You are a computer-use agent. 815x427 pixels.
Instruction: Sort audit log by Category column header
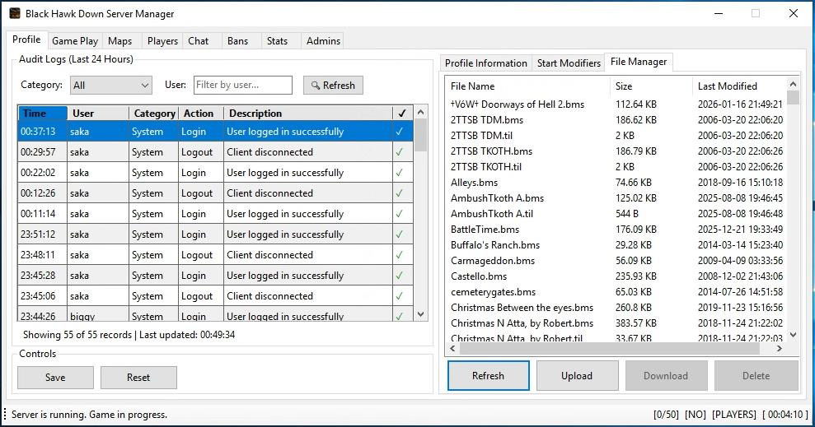tap(153, 113)
